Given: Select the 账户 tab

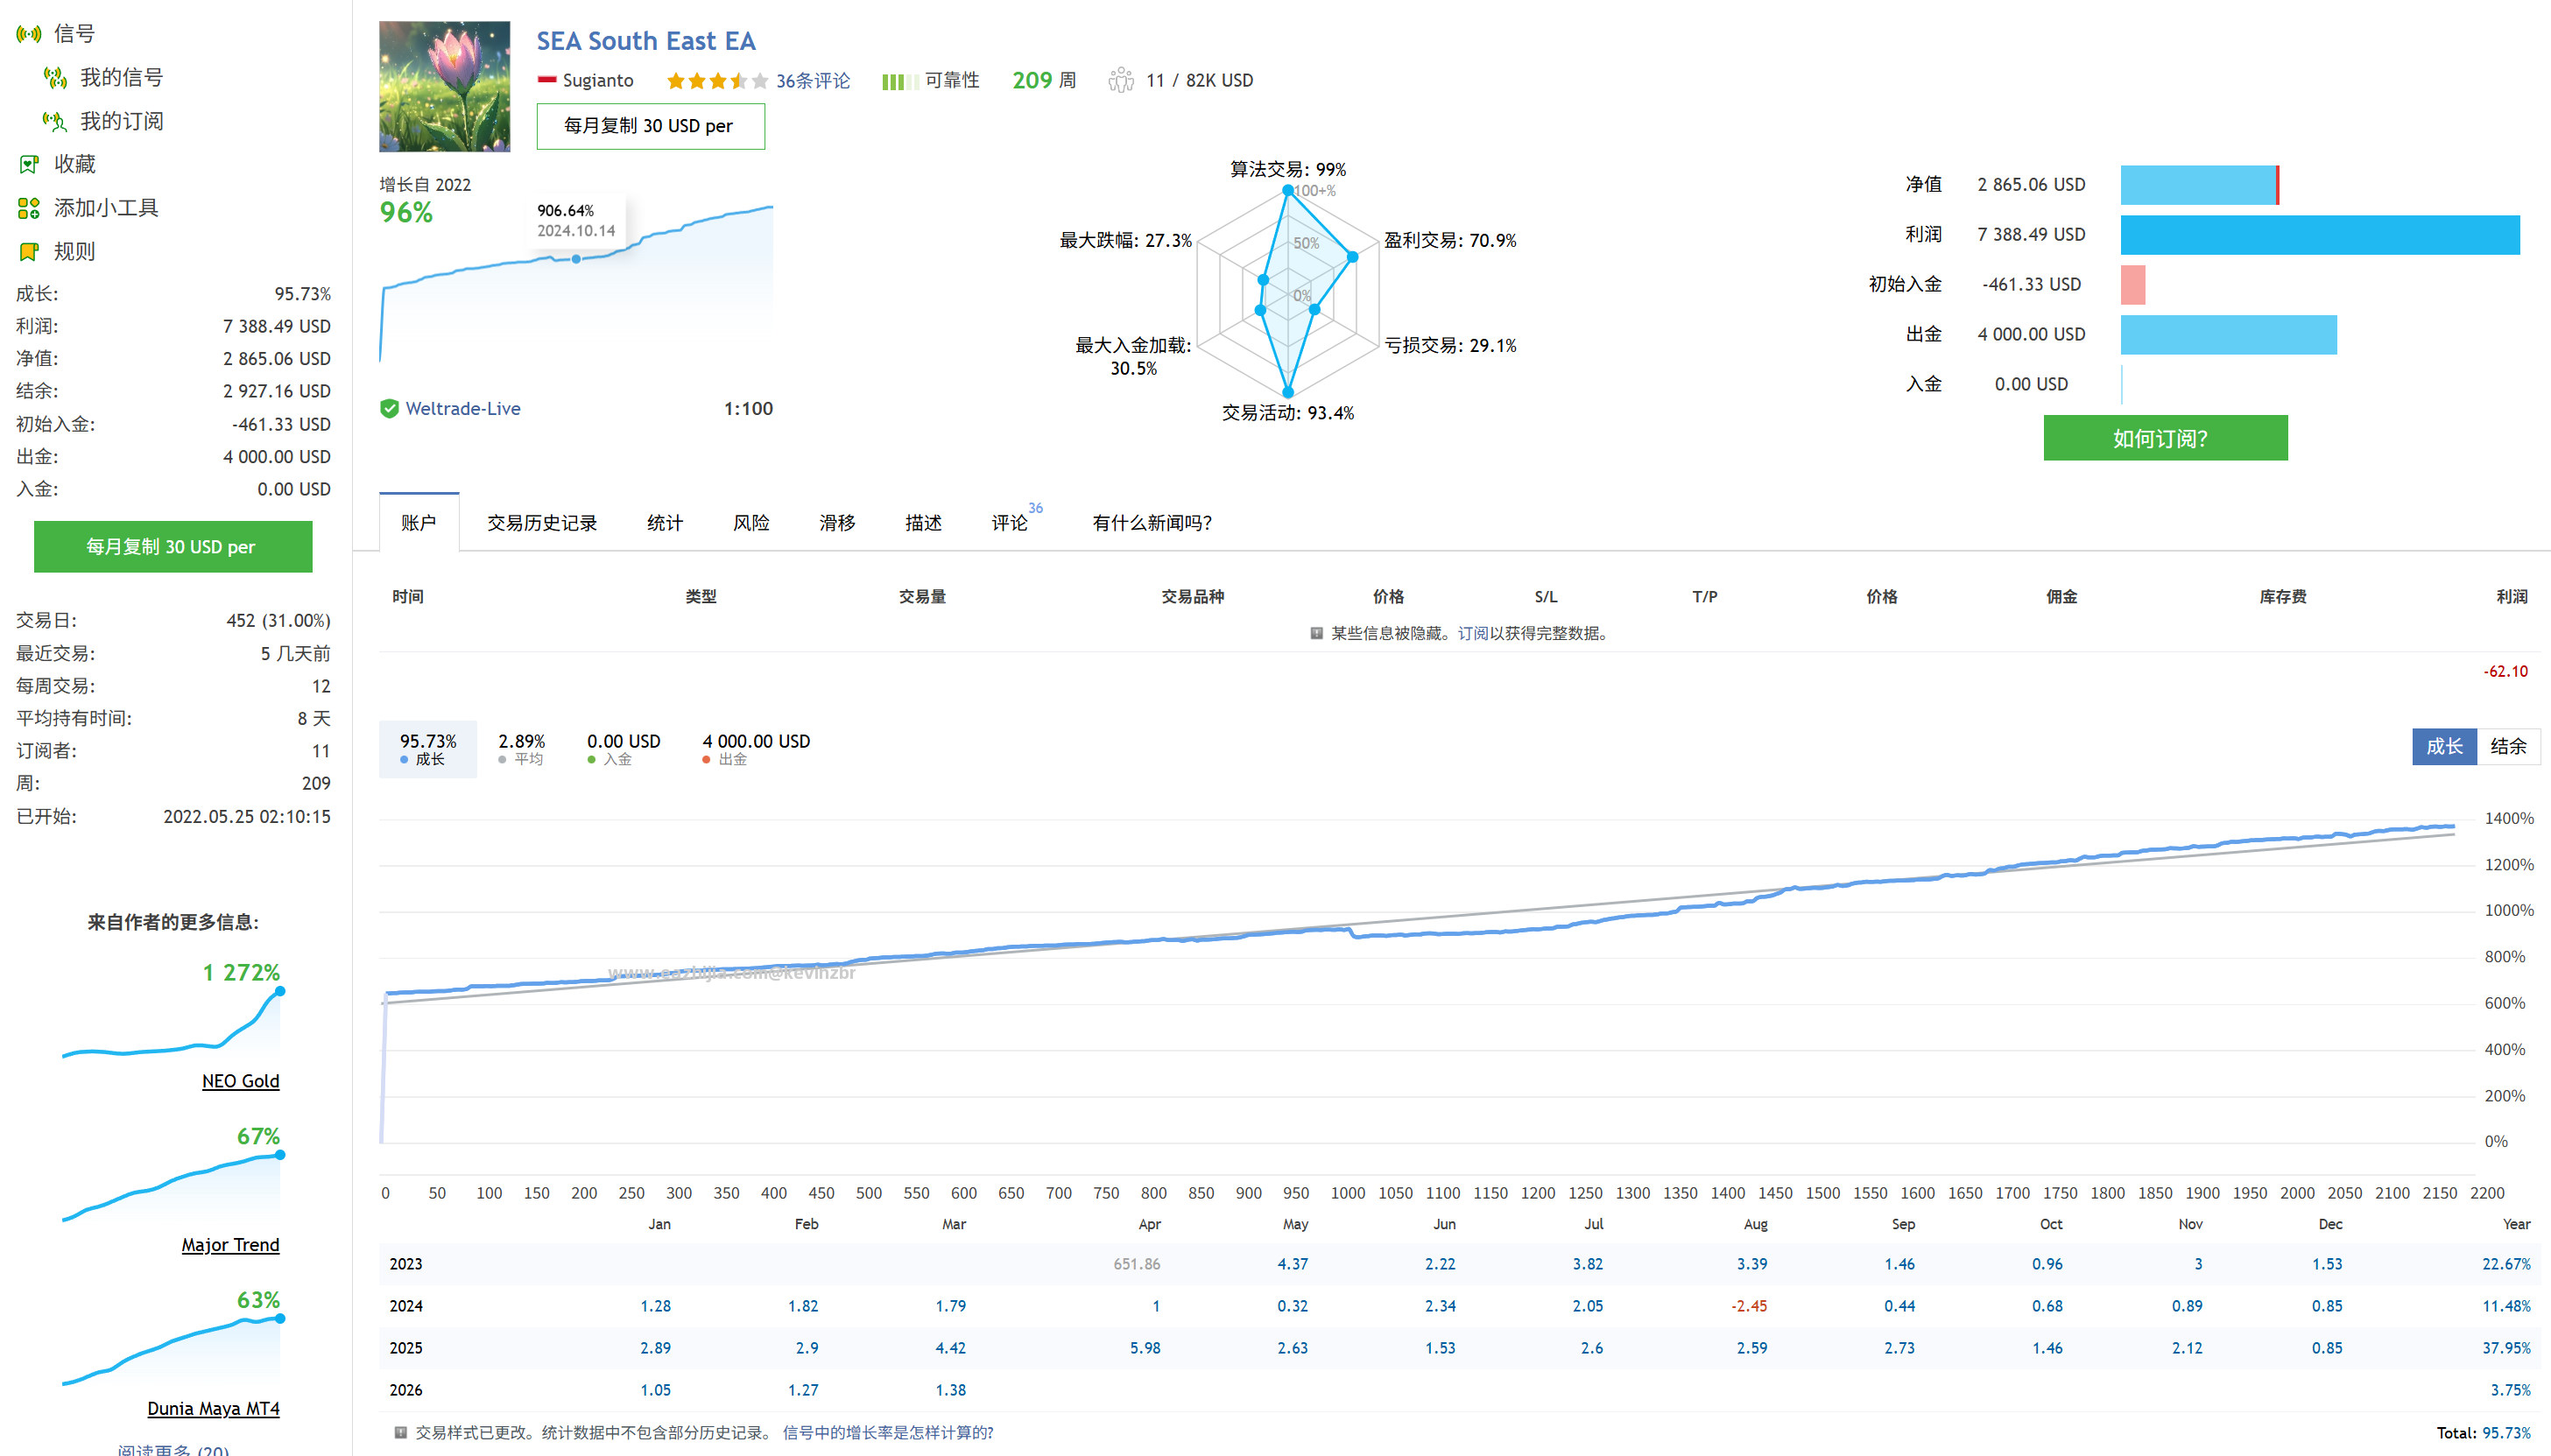Looking at the screenshot, I should pos(419,522).
